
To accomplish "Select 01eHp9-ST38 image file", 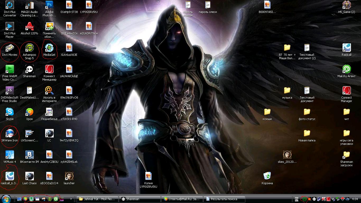I will pos(69,7).
